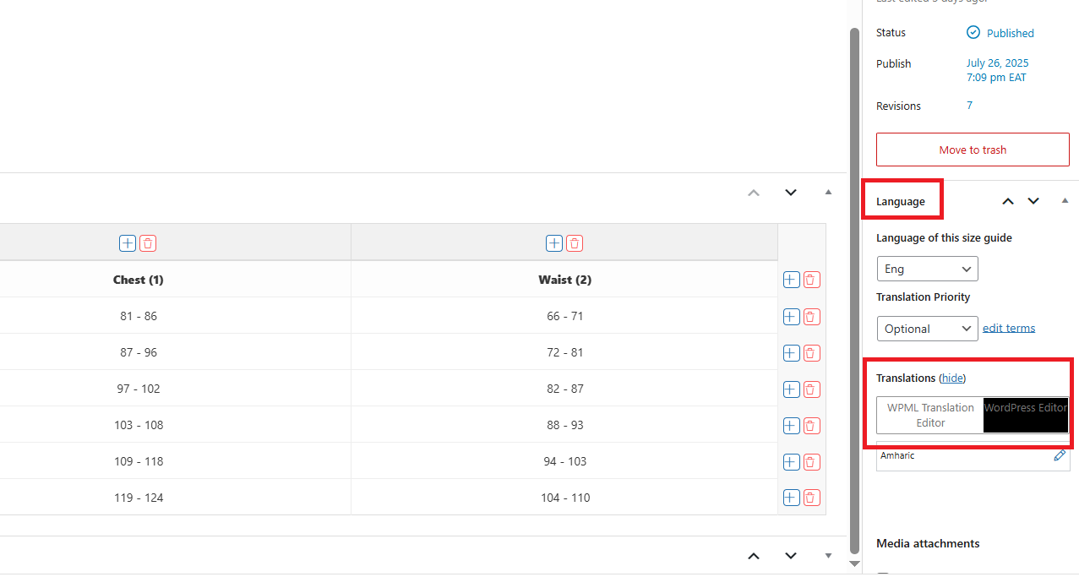
Task: Move the Language panel down
Action: coord(1033,201)
